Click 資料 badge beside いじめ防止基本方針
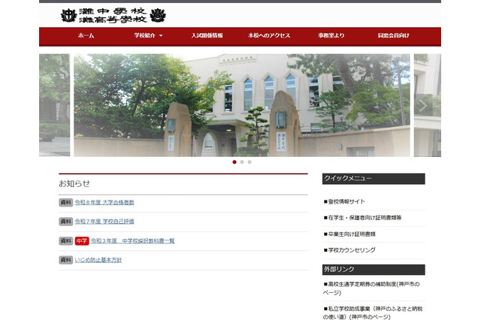 [x=65, y=260]
